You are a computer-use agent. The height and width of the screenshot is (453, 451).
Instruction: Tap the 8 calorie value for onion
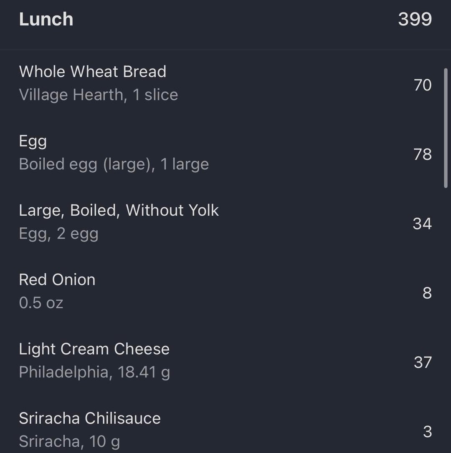[427, 293]
